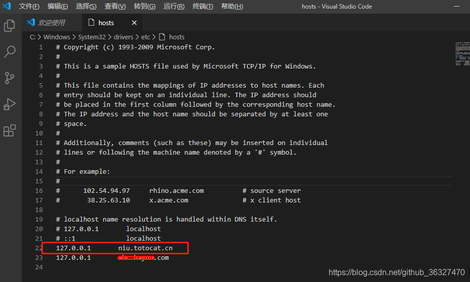Minimize the Visual Studio Code window
This screenshot has height=282, width=470.
pos(456,6)
